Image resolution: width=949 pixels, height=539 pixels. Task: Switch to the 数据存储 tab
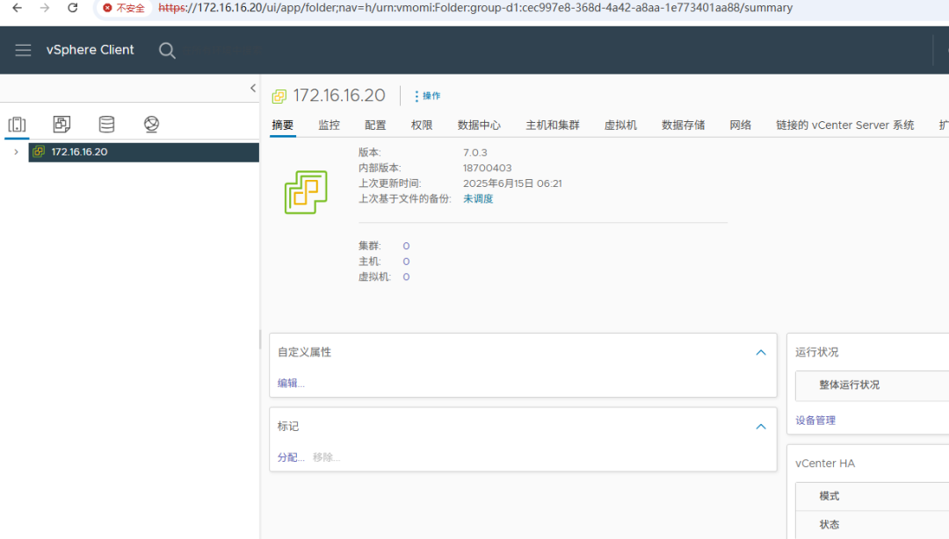(x=684, y=126)
